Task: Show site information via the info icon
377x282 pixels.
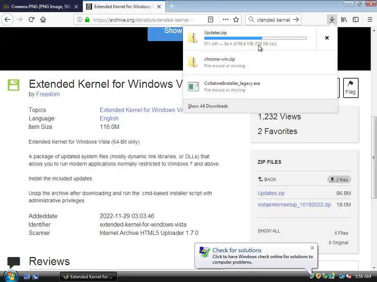Action: [80, 20]
